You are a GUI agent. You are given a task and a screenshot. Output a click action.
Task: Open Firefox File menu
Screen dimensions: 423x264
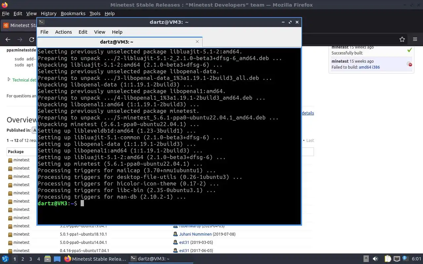tap(6, 14)
